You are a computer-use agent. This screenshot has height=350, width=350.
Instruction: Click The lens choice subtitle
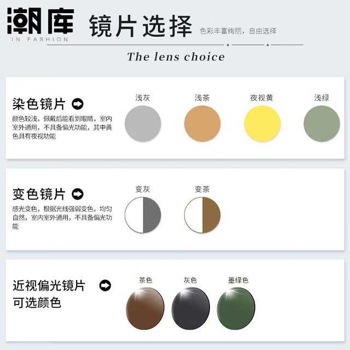tap(176, 57)
